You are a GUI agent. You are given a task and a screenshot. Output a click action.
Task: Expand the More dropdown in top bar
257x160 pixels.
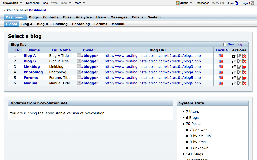(x=84, y=3)
